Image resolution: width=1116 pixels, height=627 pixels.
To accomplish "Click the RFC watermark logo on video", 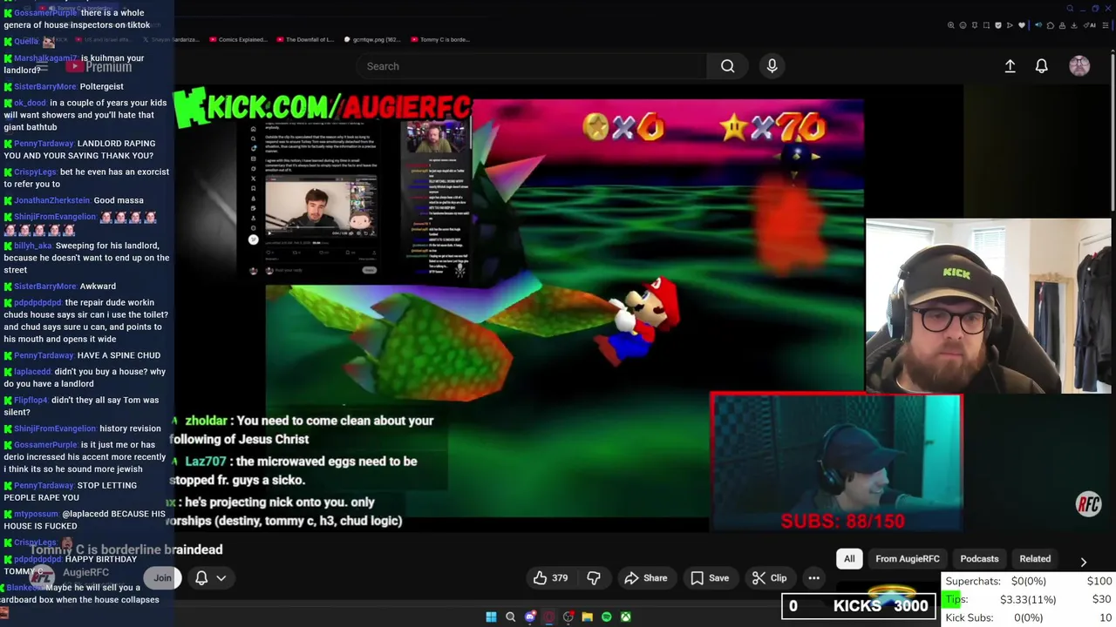I will [x=1088, y=504].
